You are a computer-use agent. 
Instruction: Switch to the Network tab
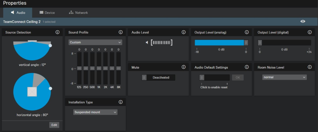78,13
